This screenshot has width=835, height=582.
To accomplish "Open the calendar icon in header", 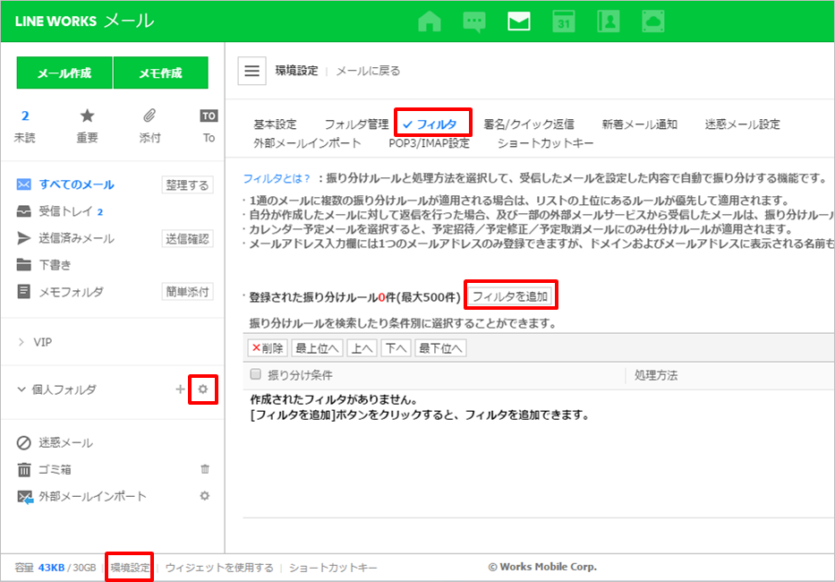I will (564, 21).
